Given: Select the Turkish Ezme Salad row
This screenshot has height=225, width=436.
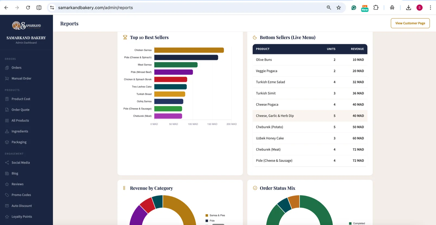Looking at the screenshot, I should pyautogui.click(x=310, y=82).
